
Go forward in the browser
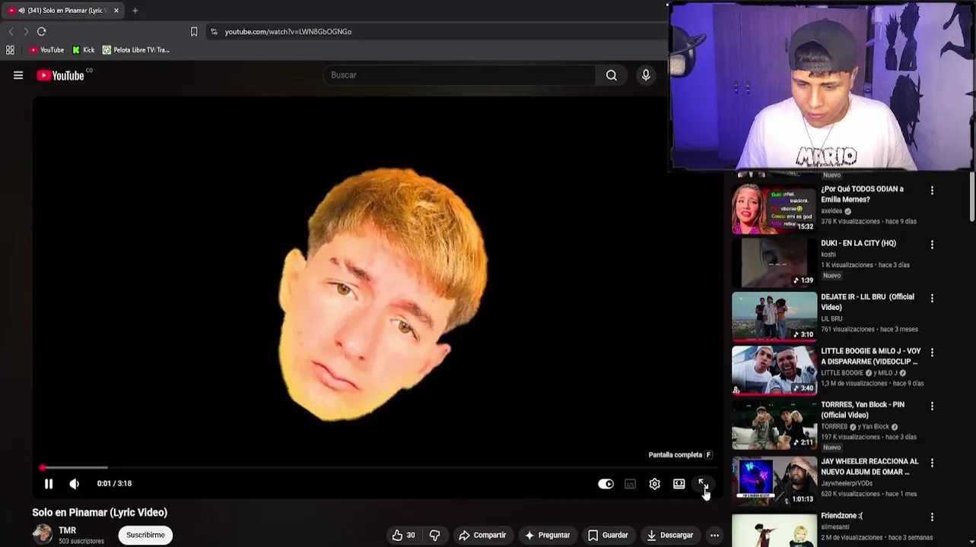pyautogui.click(x=26, y=31)
